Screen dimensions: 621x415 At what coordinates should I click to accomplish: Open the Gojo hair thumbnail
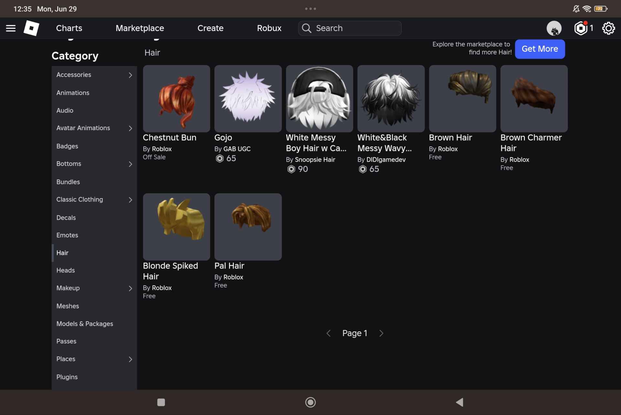pos(248,98)
